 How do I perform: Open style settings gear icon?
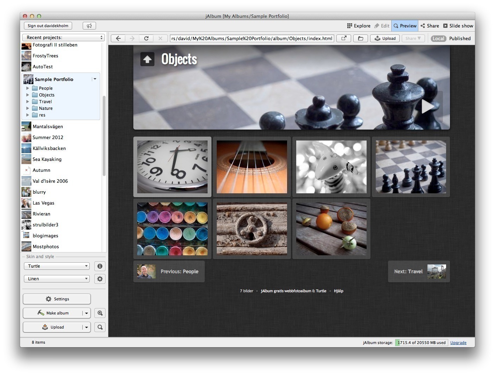pos(100,279)
